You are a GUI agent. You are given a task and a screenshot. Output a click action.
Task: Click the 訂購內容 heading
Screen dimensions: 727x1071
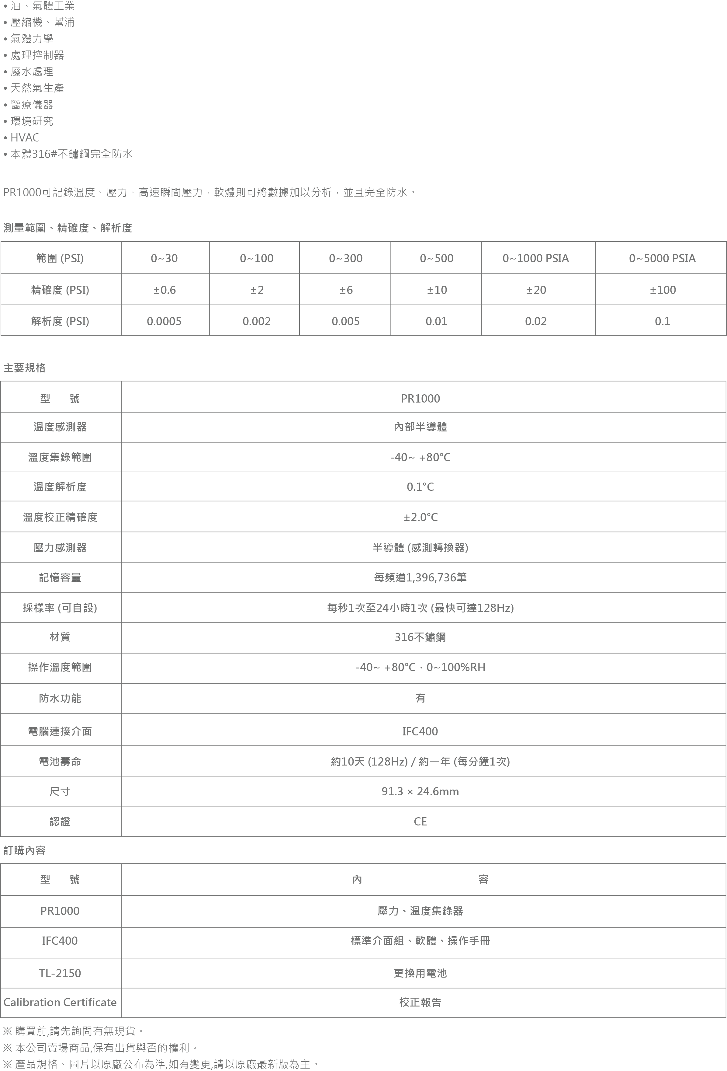coord(24,850)
